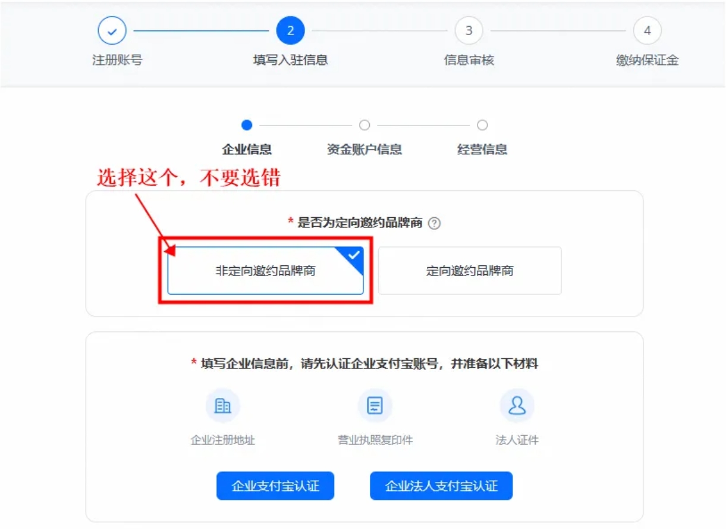
Task: Start 企业支付宝认证 with the blue button
Action: pos(275,486)
